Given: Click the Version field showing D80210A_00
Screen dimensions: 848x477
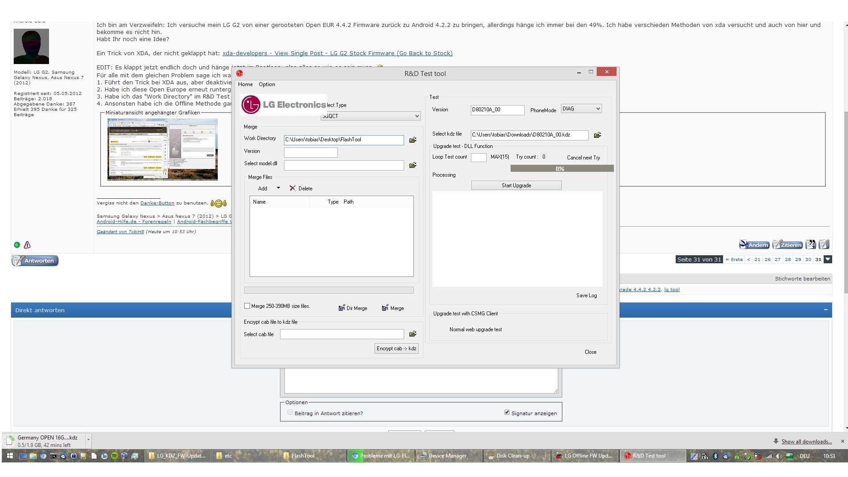Looking at the screenshot, I should [497, 110].
